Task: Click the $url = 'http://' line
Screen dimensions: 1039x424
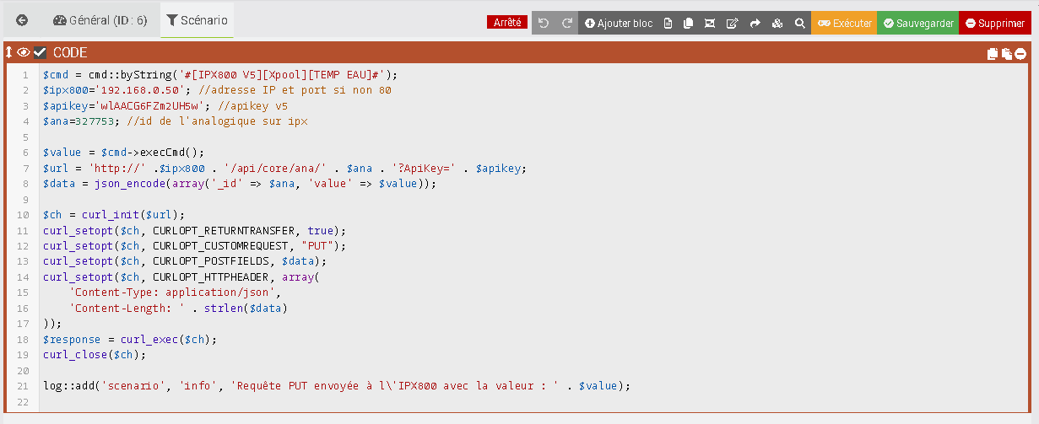Action: [x=284, y=169]
